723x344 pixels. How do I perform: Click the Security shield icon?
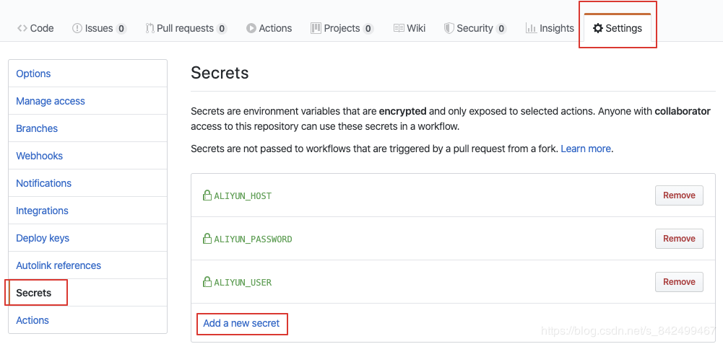coord(449,28)
